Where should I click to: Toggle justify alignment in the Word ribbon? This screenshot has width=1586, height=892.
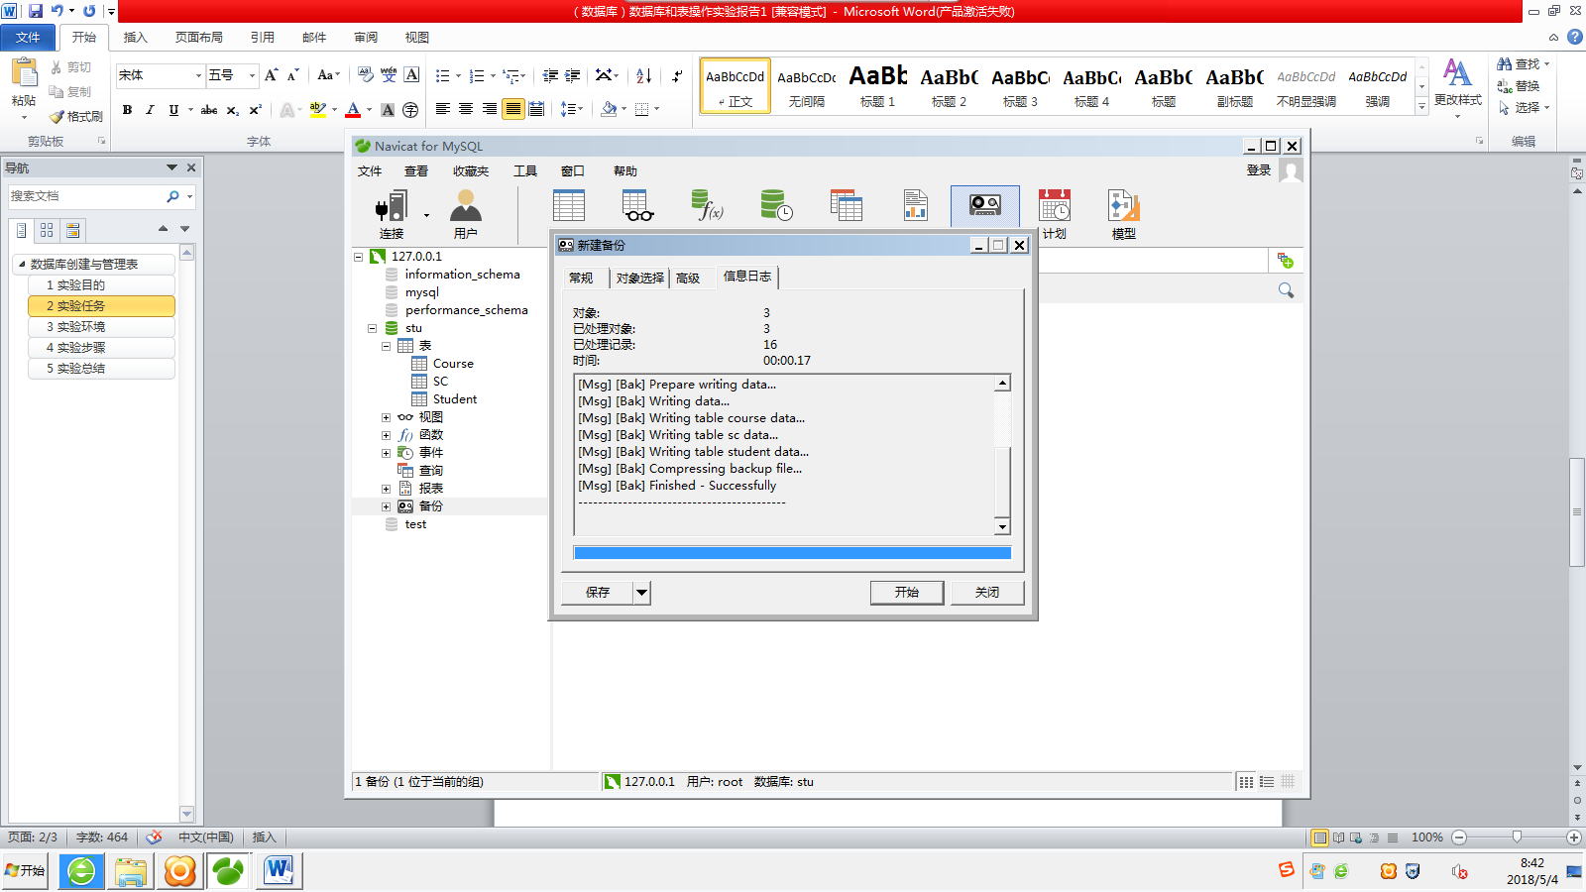point(512,109)
